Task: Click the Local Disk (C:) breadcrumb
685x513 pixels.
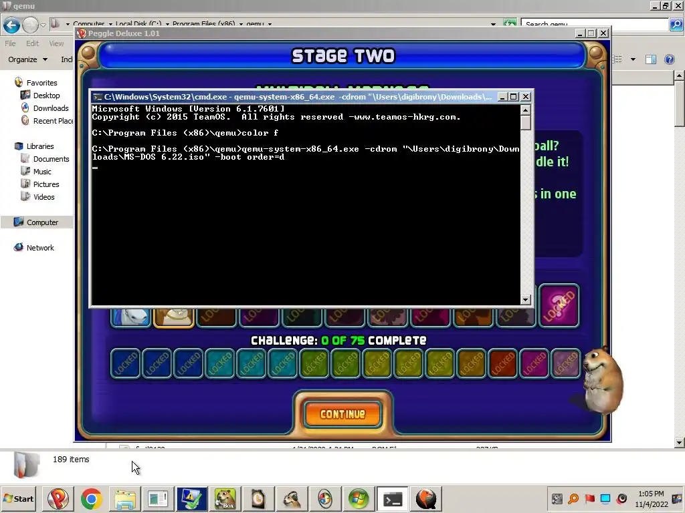Action: [x=138, y=23]
